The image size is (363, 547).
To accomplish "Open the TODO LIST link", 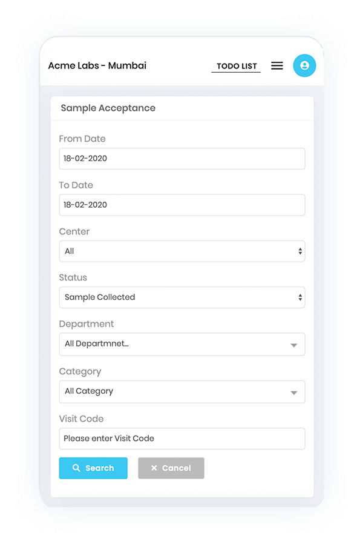I will tap(237, 66).
